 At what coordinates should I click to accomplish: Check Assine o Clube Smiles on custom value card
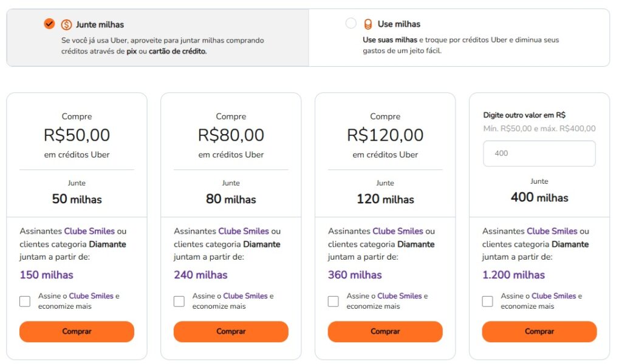pos(488,301)
